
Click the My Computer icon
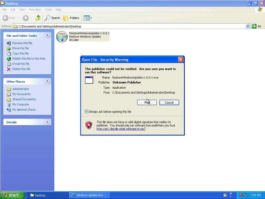(x=9, y=105)
